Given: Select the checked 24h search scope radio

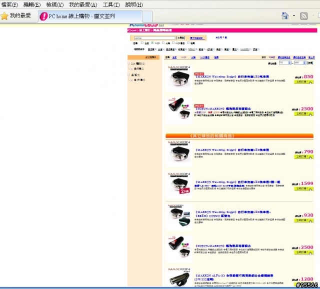Looking at the screenshot, I should pos(152,43).
